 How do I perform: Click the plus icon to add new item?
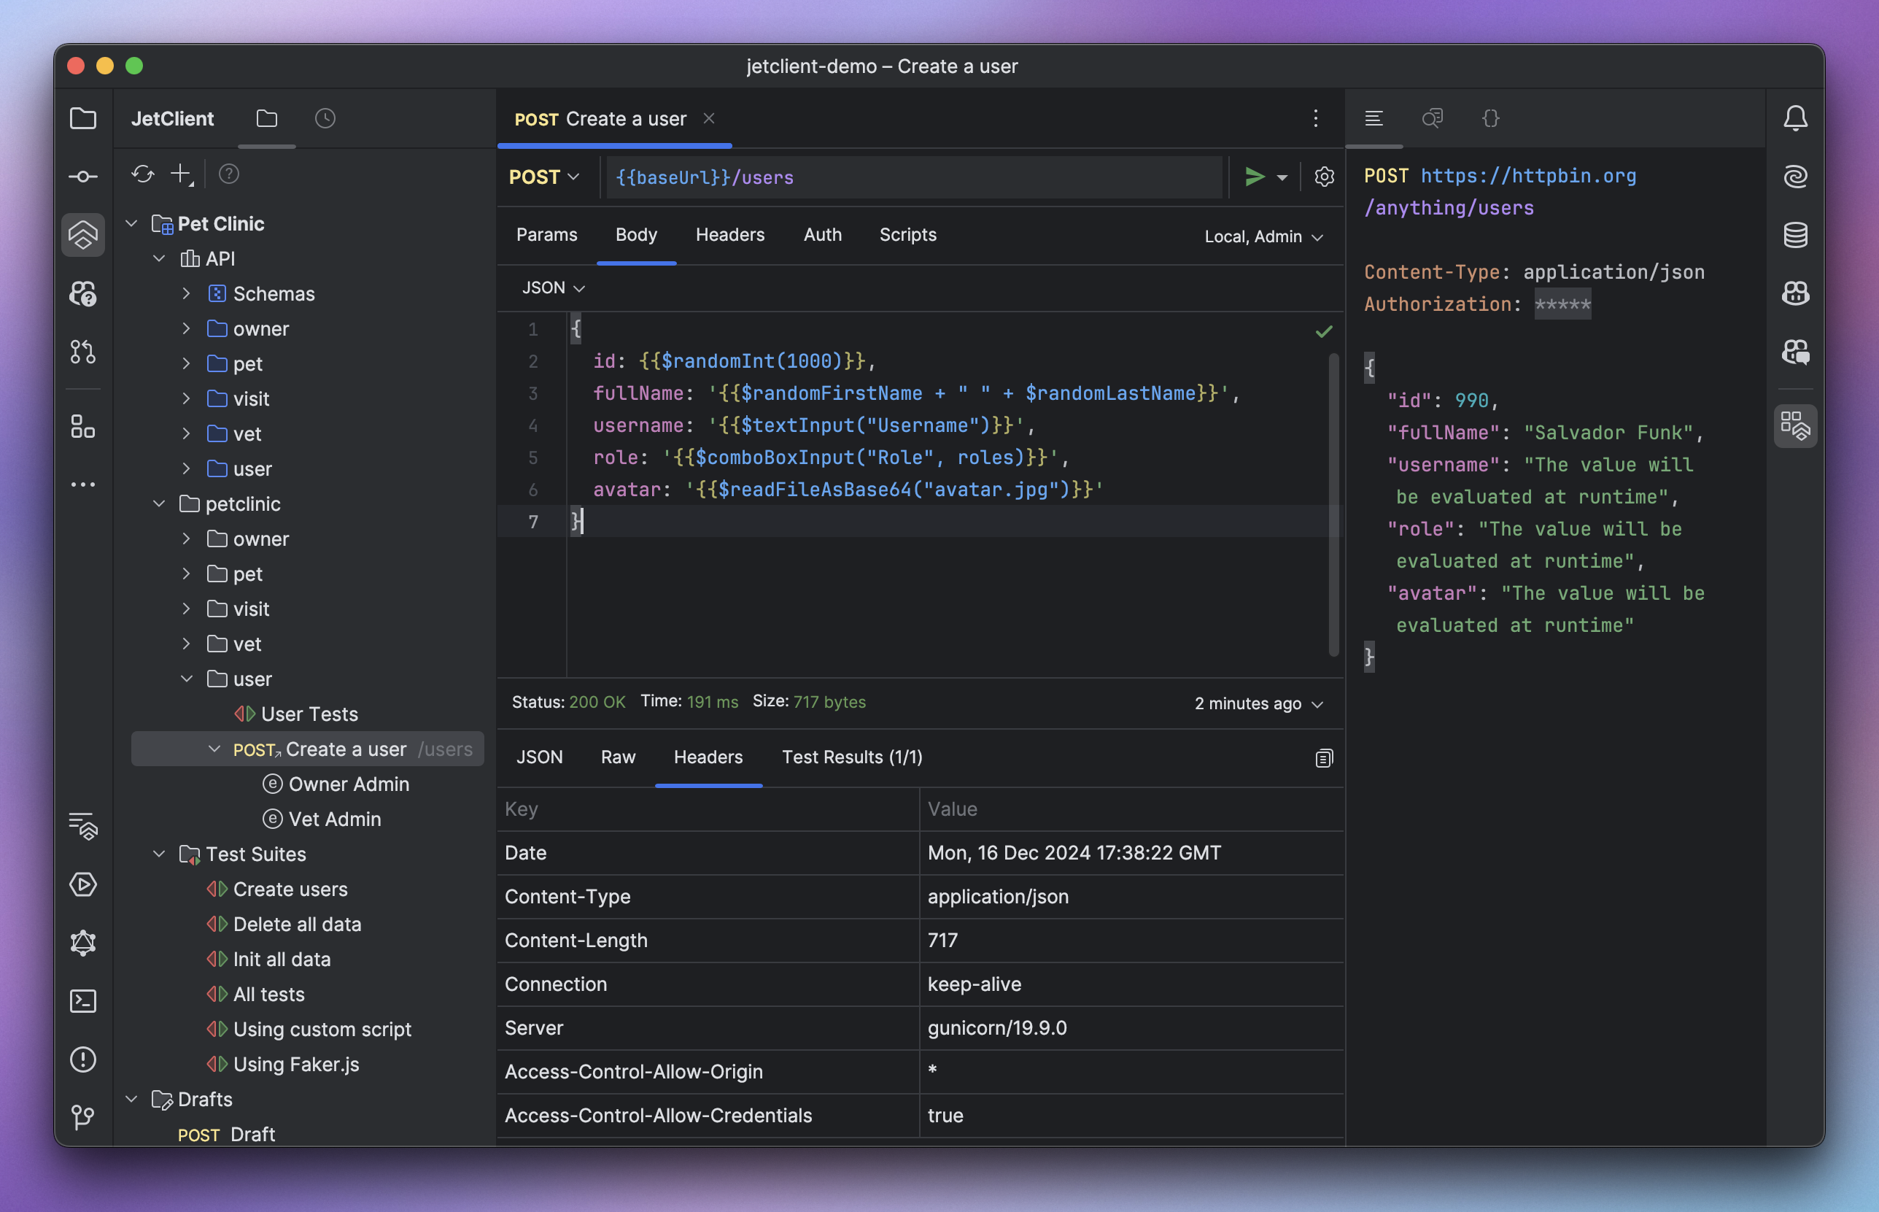pyautogui.click(x=181, y=174)
